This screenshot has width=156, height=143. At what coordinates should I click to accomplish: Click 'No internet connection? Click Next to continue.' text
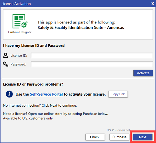(40, 105)
